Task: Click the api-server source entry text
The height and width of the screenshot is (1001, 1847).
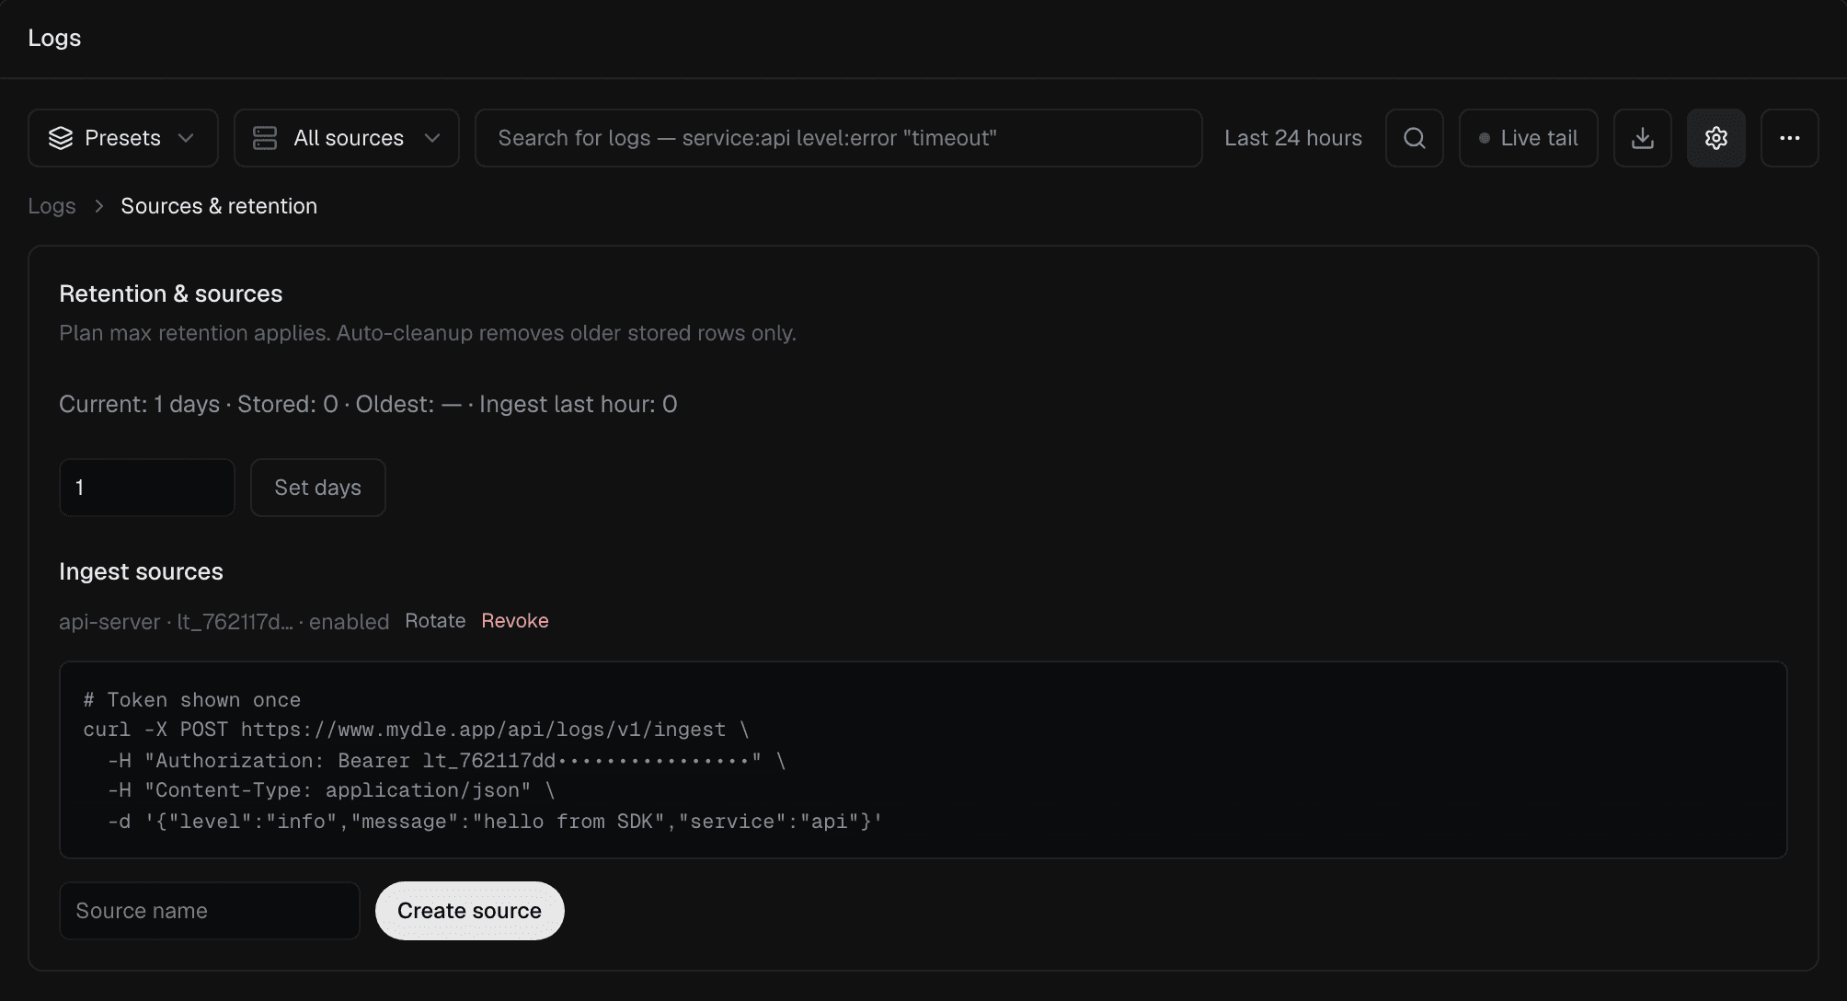Action: coord(224,622)
